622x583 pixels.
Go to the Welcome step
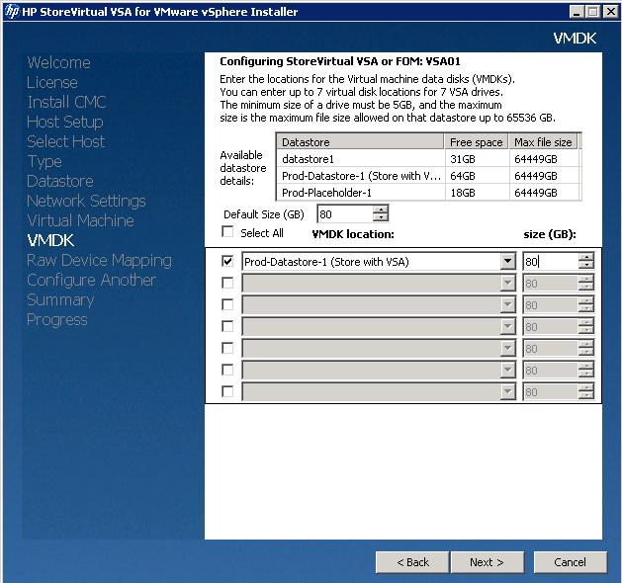(58, 62)
